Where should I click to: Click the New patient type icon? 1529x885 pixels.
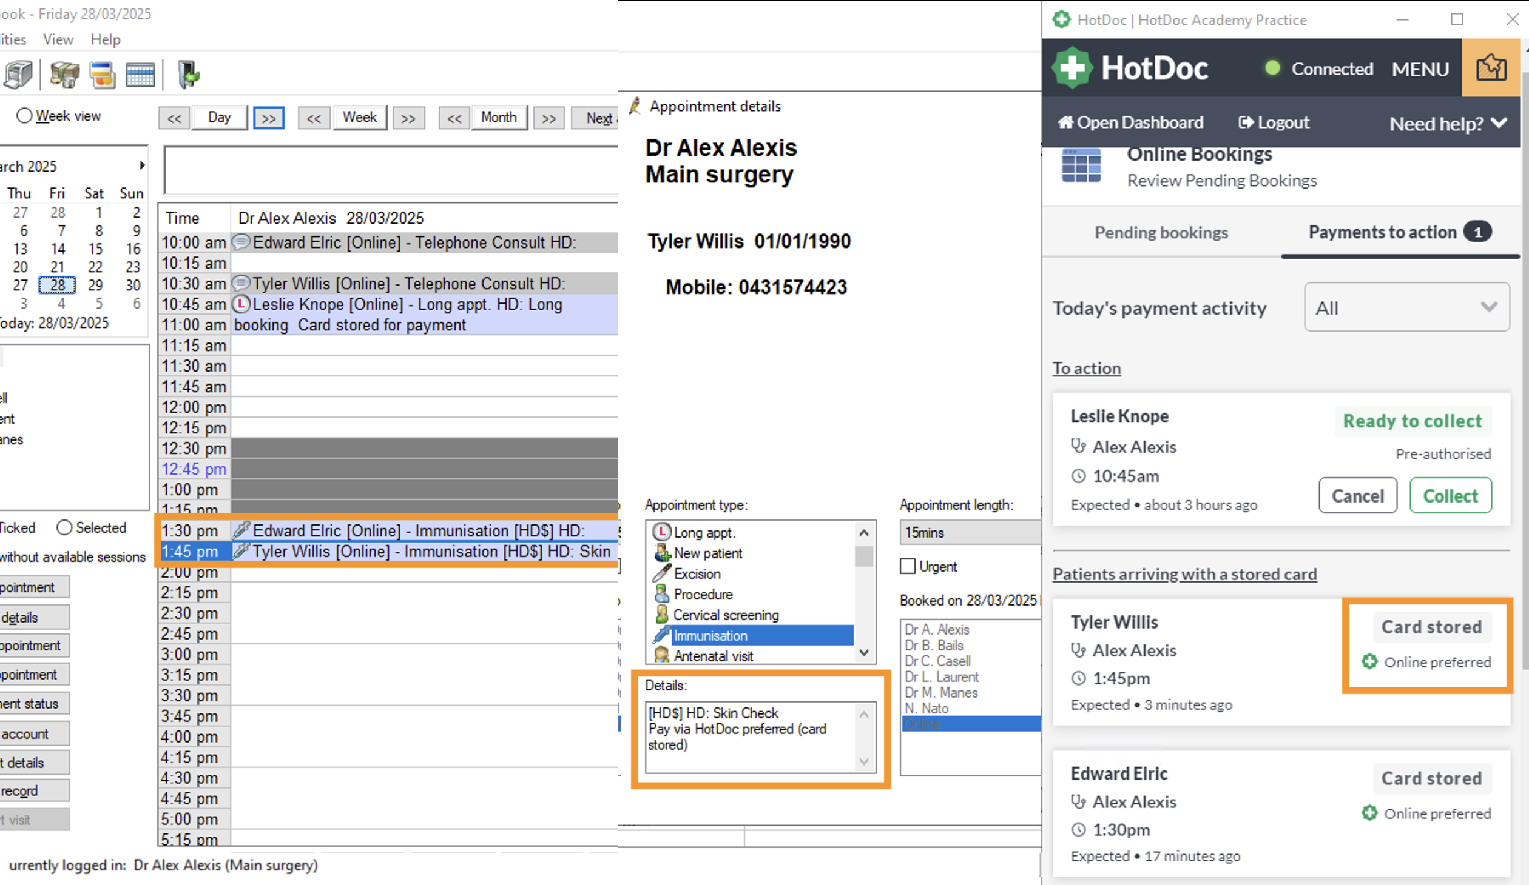pos(662,553)
